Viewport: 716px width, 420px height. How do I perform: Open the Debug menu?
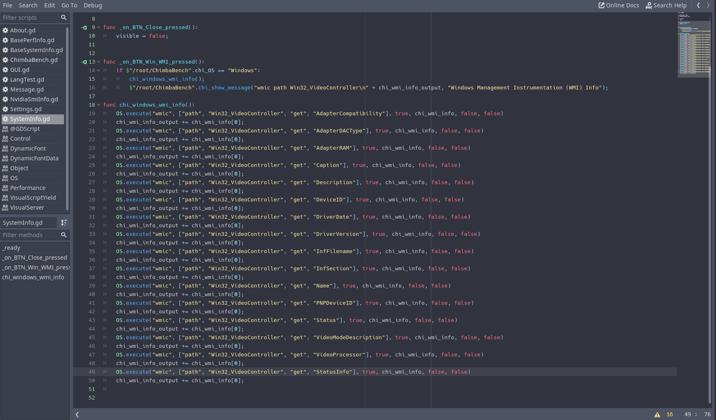[x=93, y=5]
